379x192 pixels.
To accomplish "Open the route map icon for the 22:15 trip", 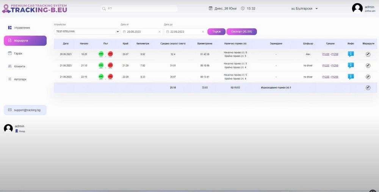I will (x=368, y=77).
